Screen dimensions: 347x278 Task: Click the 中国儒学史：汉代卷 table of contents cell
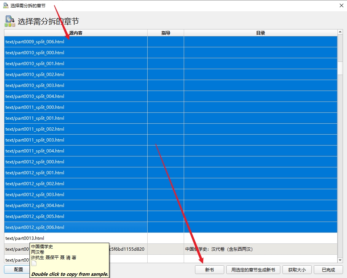pos(219,249)
